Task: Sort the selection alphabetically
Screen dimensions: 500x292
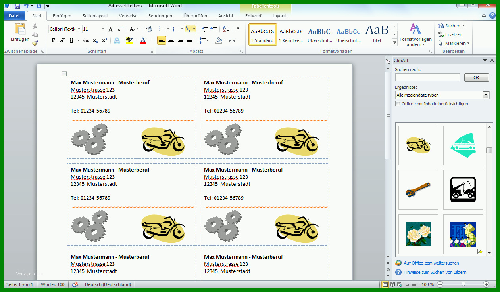Action: click(x=226, y=29)
